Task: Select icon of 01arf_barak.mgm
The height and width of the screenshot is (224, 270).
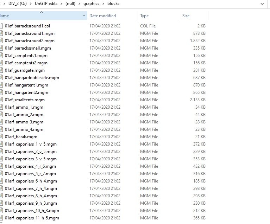Action: coord(1,137)
